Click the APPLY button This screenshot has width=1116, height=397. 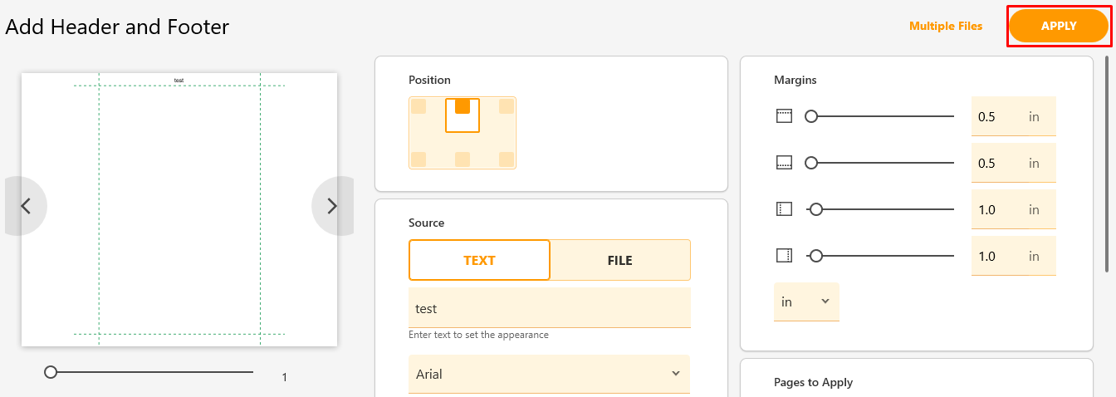tap(1059, 26)
